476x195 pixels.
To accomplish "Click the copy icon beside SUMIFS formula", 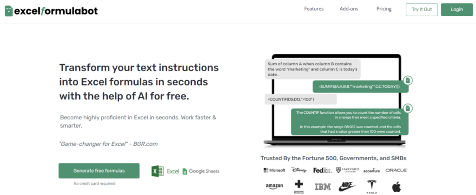I will (408, 80).
